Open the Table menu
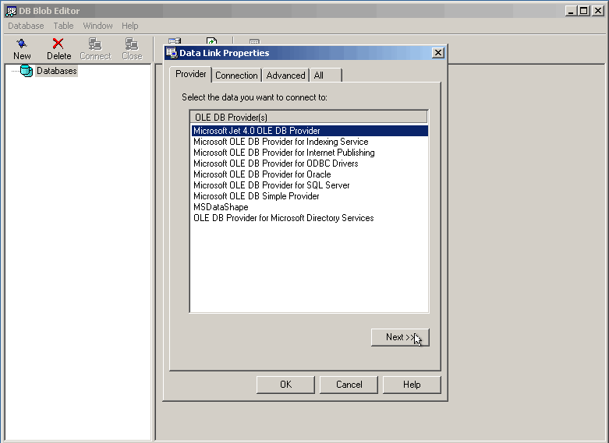The image size is (609, 443). 63,26
